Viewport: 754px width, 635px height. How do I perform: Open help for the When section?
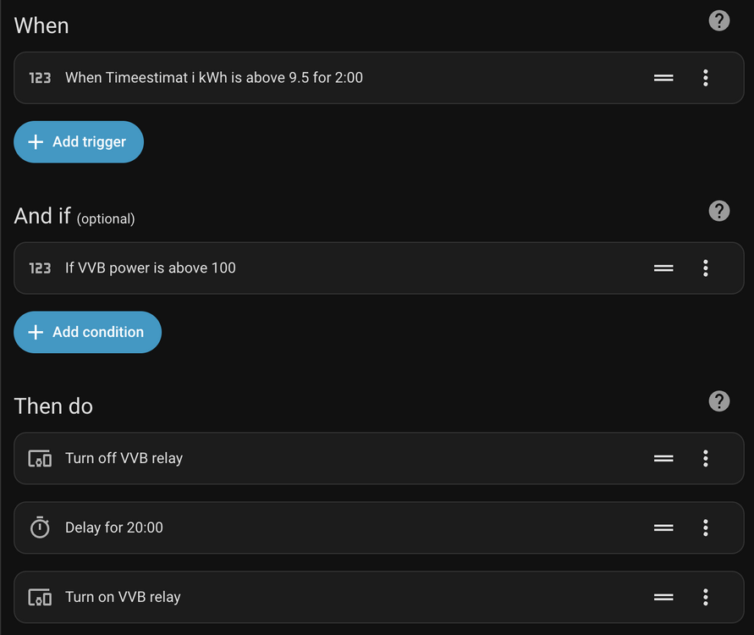718,20
